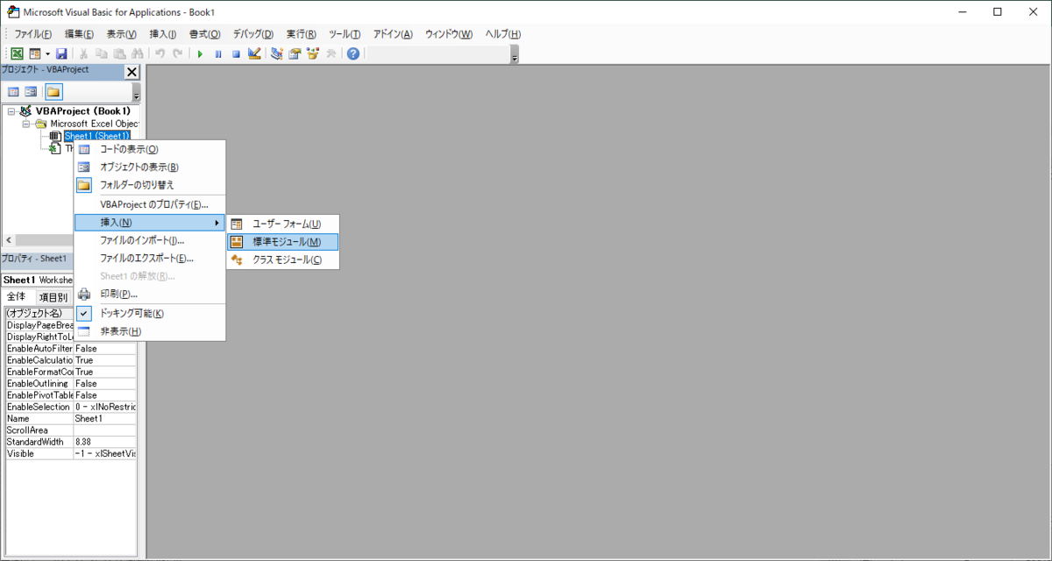Insert 標準モジュール(M) from the submenu
The height and width of the screenshot is (561, 1052).
click(282, 242)
